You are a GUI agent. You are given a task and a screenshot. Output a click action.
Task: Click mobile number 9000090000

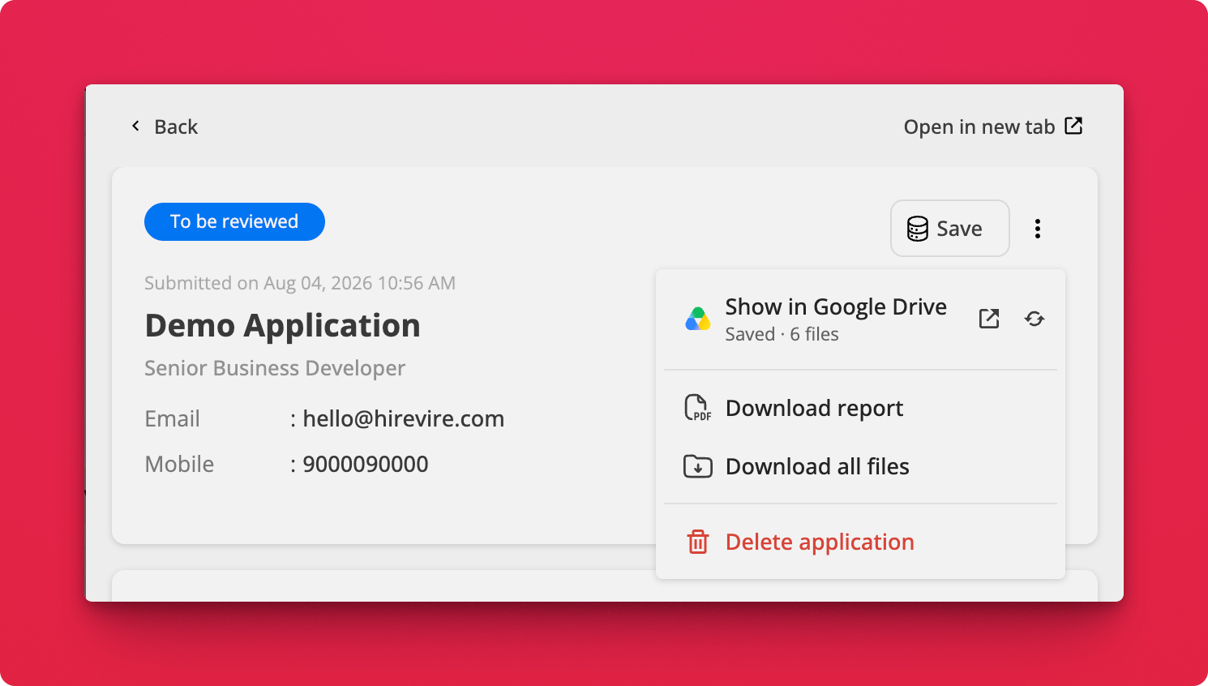pos(365,464)
